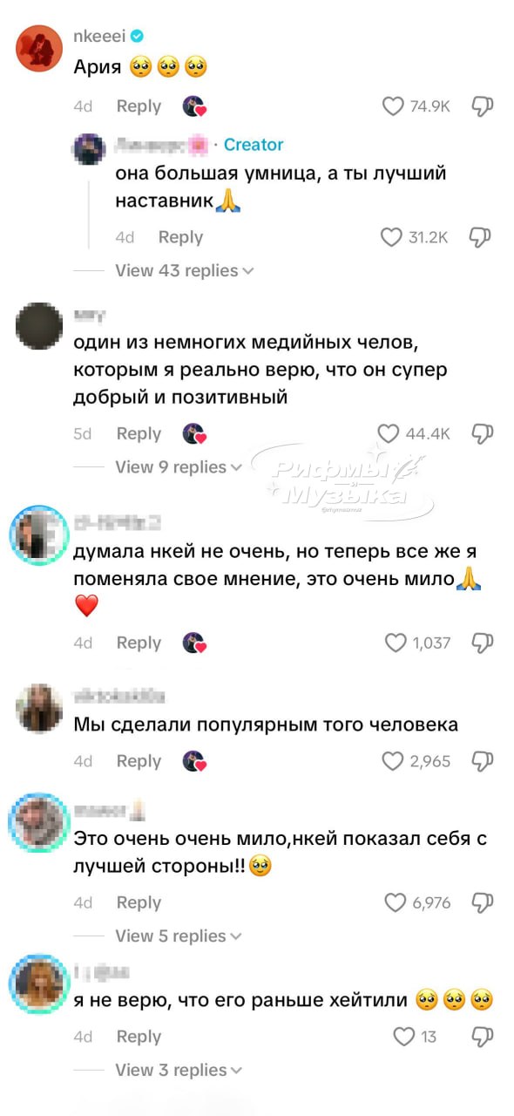Expand View 9 replies
The image size is (514, 1116).
[x=178, y=467]
